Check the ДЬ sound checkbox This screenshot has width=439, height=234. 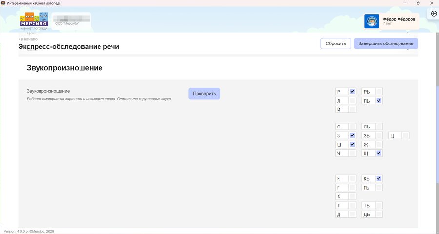(x=379, y=214)
